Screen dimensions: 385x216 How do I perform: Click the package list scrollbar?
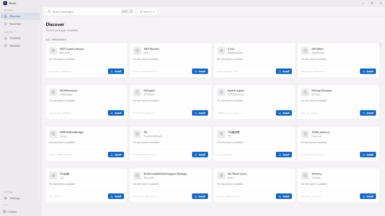pyautogui.click(x=380, y=45)
